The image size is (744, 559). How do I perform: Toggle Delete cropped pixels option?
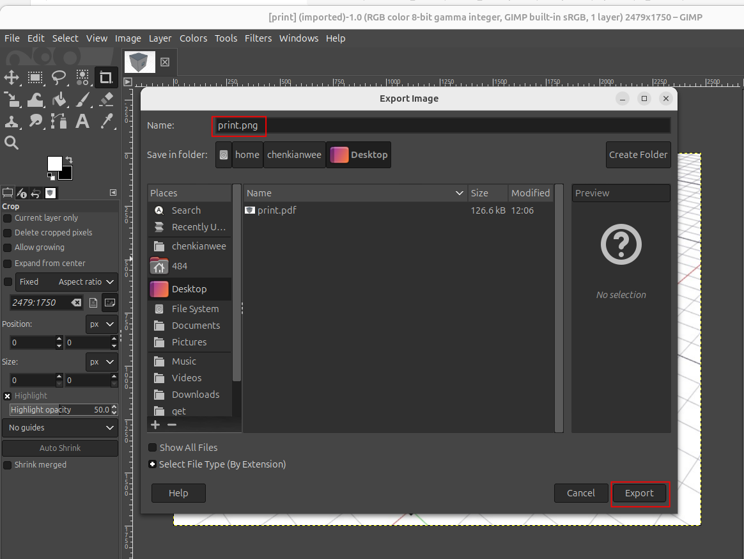(8, 233)
